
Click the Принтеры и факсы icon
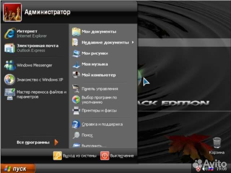pyautogui.click(x=76, y=110)
